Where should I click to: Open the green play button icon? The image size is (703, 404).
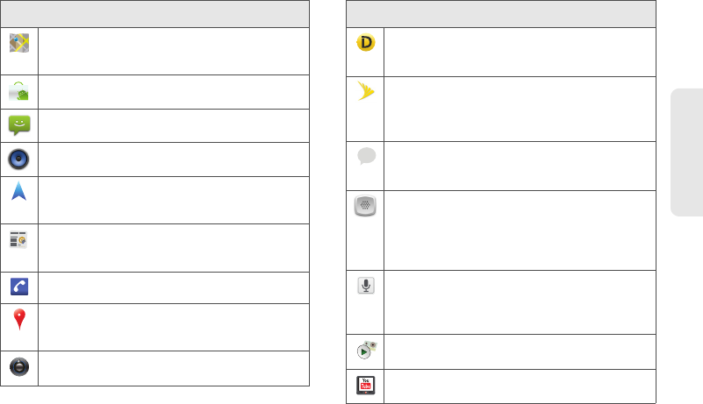366,351
